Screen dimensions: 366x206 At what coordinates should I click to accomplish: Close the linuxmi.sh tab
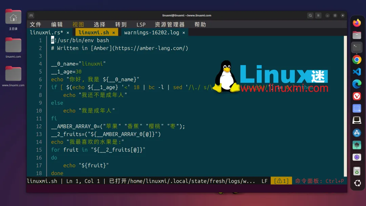coord(114,33)
